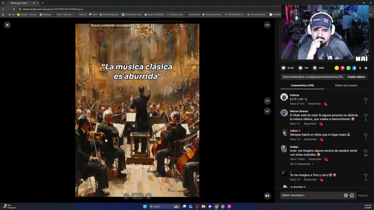
Task: Open the WhatsApp bookmark
Action: coord(45,15)
